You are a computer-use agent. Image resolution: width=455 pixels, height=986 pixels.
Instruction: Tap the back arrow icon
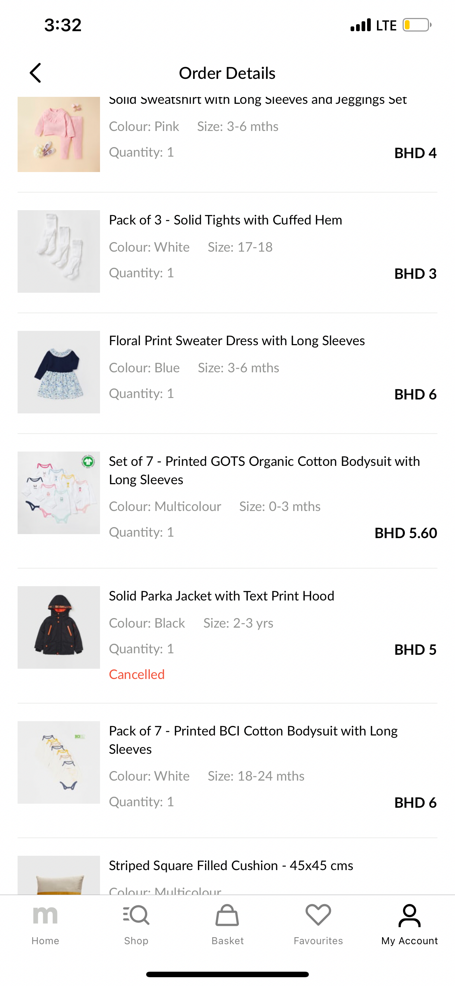click(x=36, y=73)
